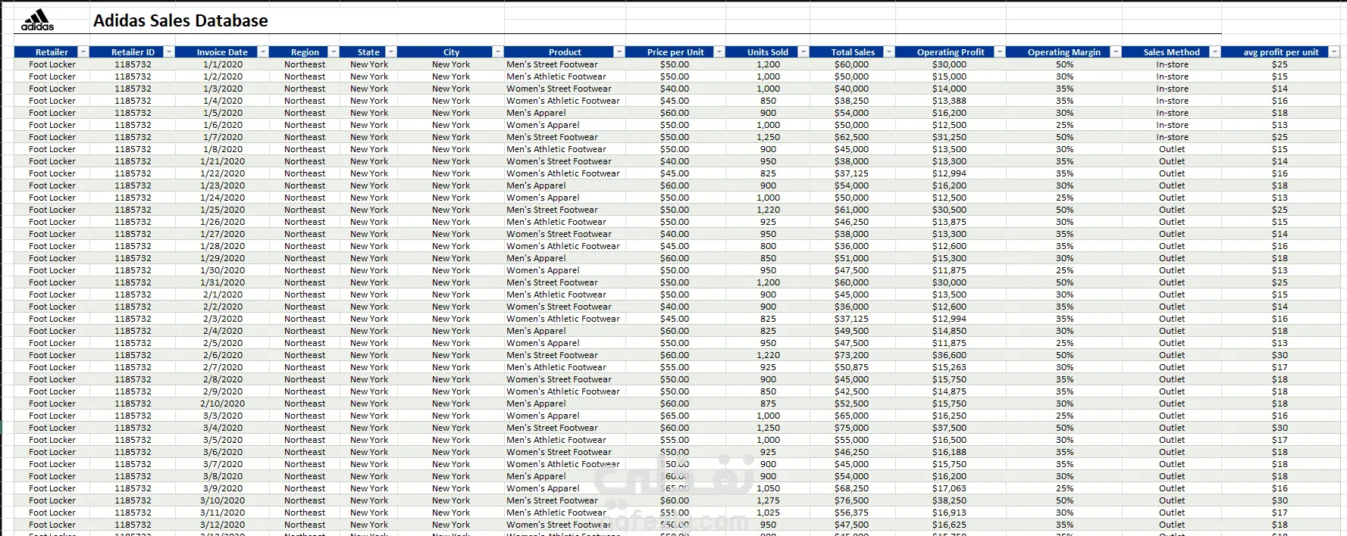This screenshot has width=1347, height=536.
Task: Expand the Price per Unit filter arrow
Action: [719, 52]
